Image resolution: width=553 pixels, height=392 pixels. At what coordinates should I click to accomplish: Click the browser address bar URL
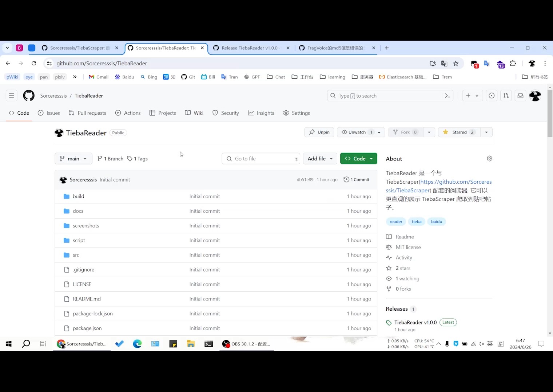pyautogui.click(x=102, y=64)
